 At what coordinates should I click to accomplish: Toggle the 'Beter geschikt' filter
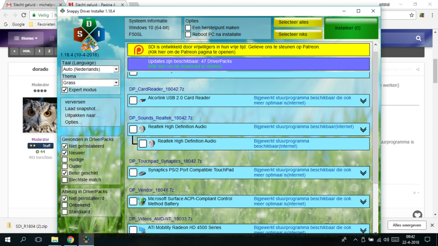(x=64, y=173)
